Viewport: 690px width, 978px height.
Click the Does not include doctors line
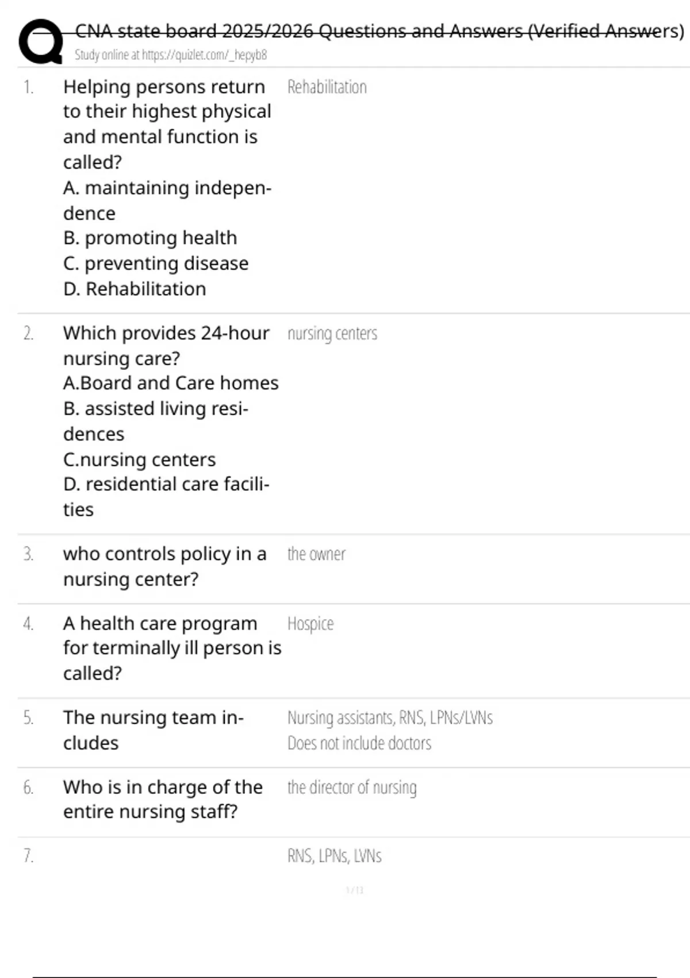point(359,743)
